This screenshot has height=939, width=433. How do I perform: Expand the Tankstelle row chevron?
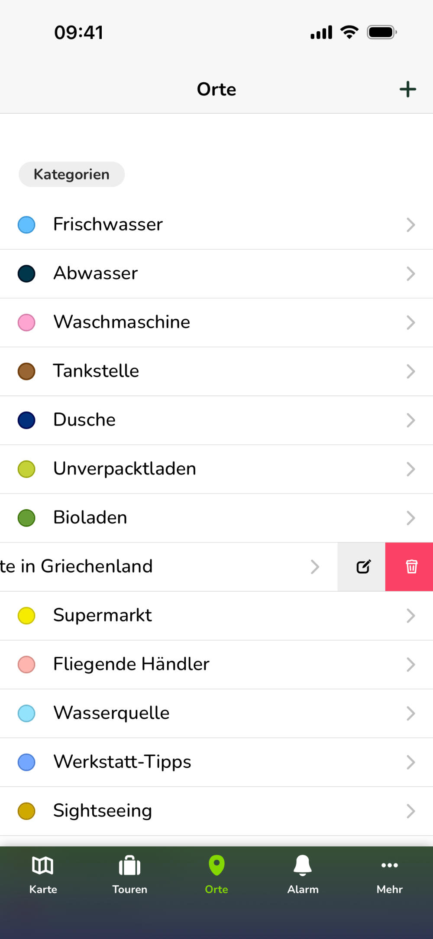pos(410,371)
